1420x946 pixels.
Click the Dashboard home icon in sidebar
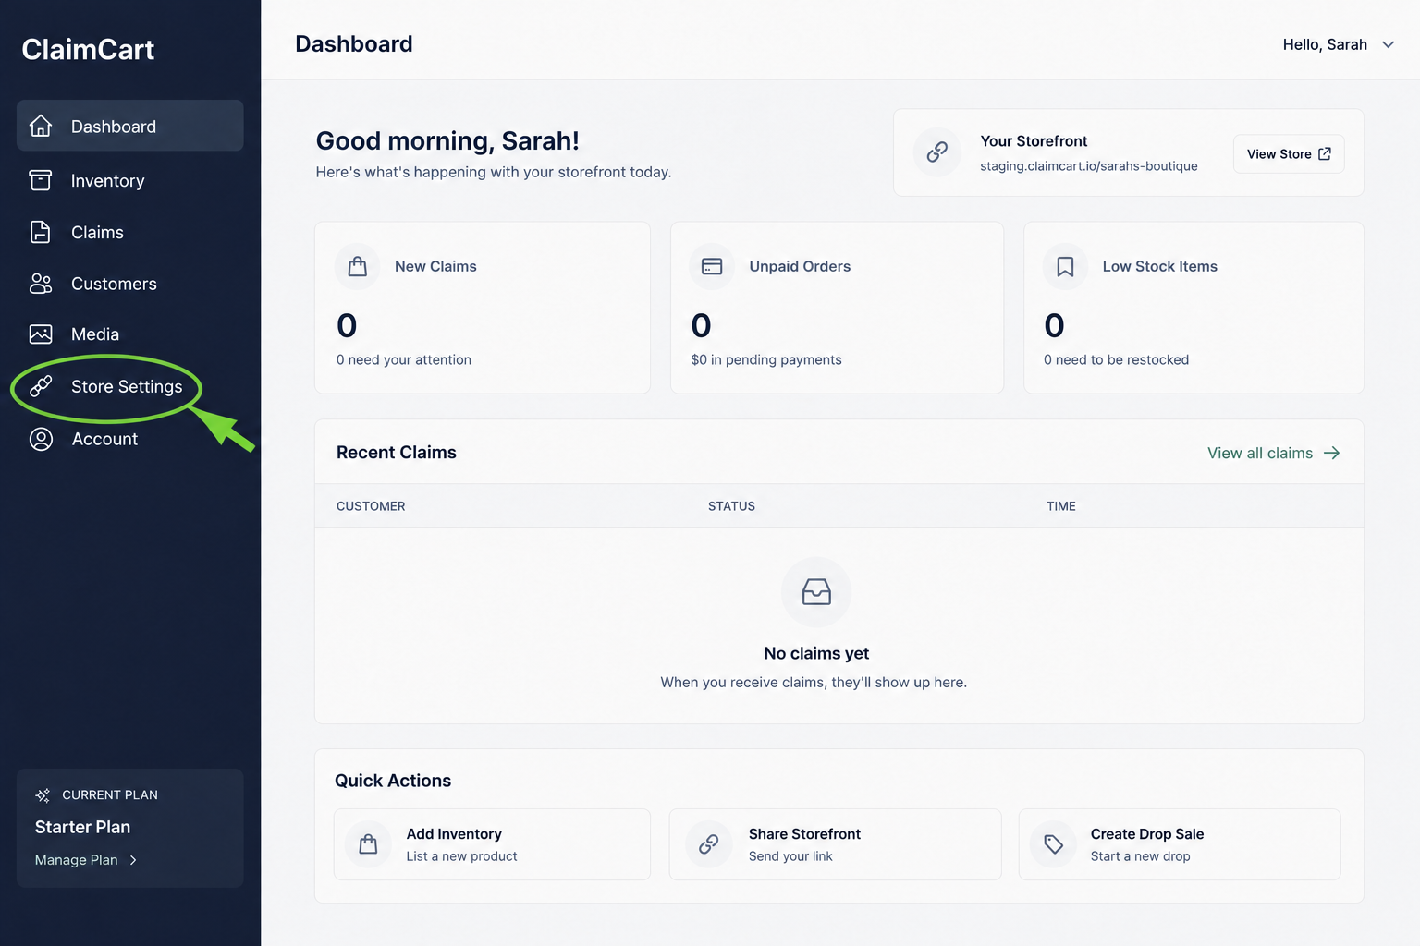pos(41,126)
